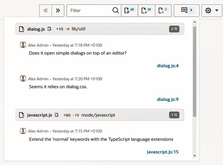The height and width of the screenshot is (165, 223).
Task: Click 'Alex Admin – Yesterday at 7:15 PM +0100'
Action: pyautogui.click(x=65, y=131)
